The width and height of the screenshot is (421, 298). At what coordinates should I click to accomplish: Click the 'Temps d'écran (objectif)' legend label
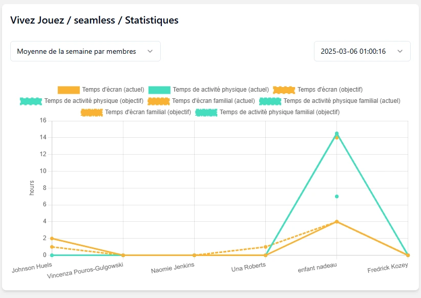pyautogui.click(x=330, y=90)
